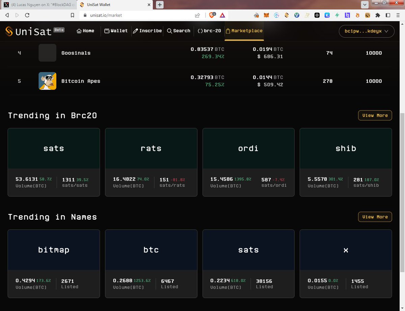The image size is (405, 311).
Task: Open the extensions puzzle-piece menu
Action: pyautogui.click(x=377, y=15)
